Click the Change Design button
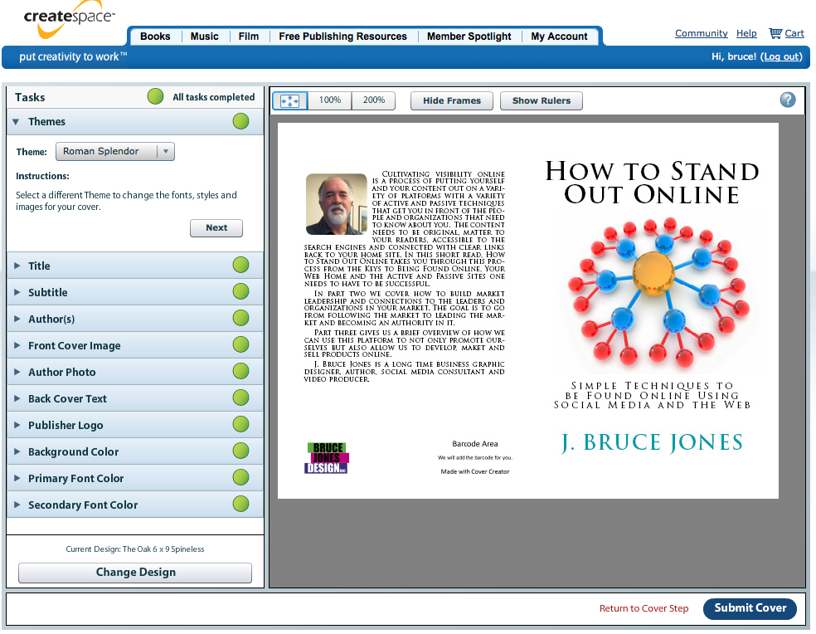 coord(135,573)
